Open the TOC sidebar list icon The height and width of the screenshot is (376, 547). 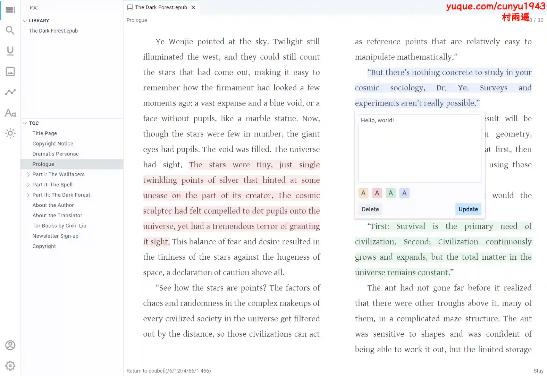tap(10, 10)
